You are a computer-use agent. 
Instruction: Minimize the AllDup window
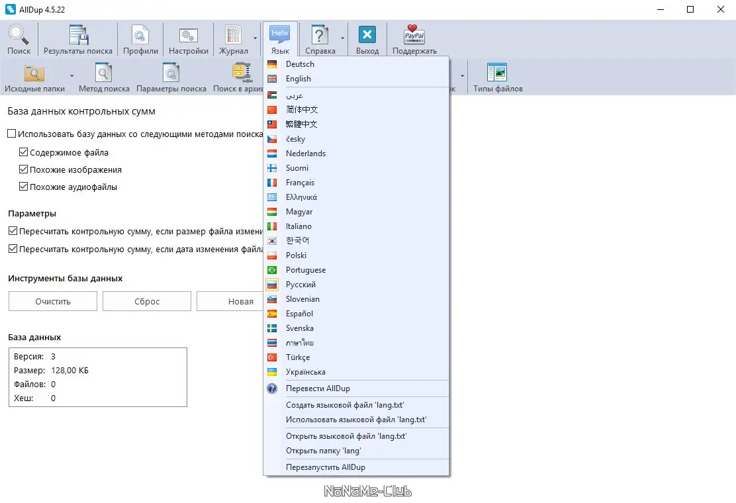(x=661, y=9)
